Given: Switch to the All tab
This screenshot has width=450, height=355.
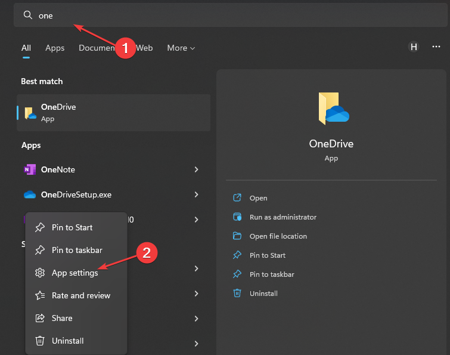Looking at the screenshot, I should [26, 48].
